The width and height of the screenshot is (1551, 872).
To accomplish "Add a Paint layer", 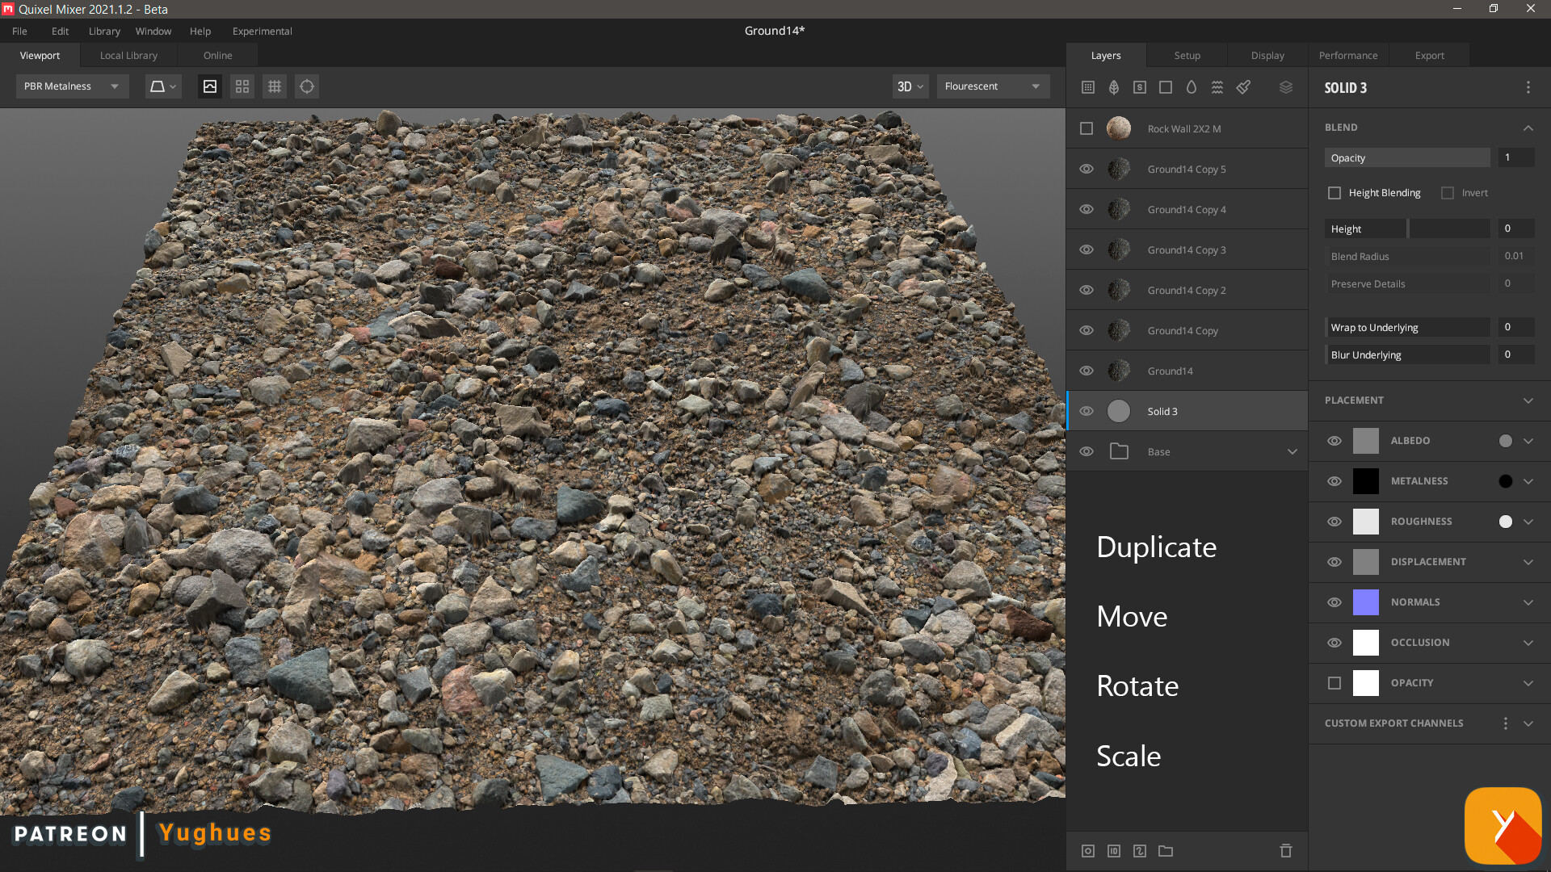I will click(x=1243, y=87).
